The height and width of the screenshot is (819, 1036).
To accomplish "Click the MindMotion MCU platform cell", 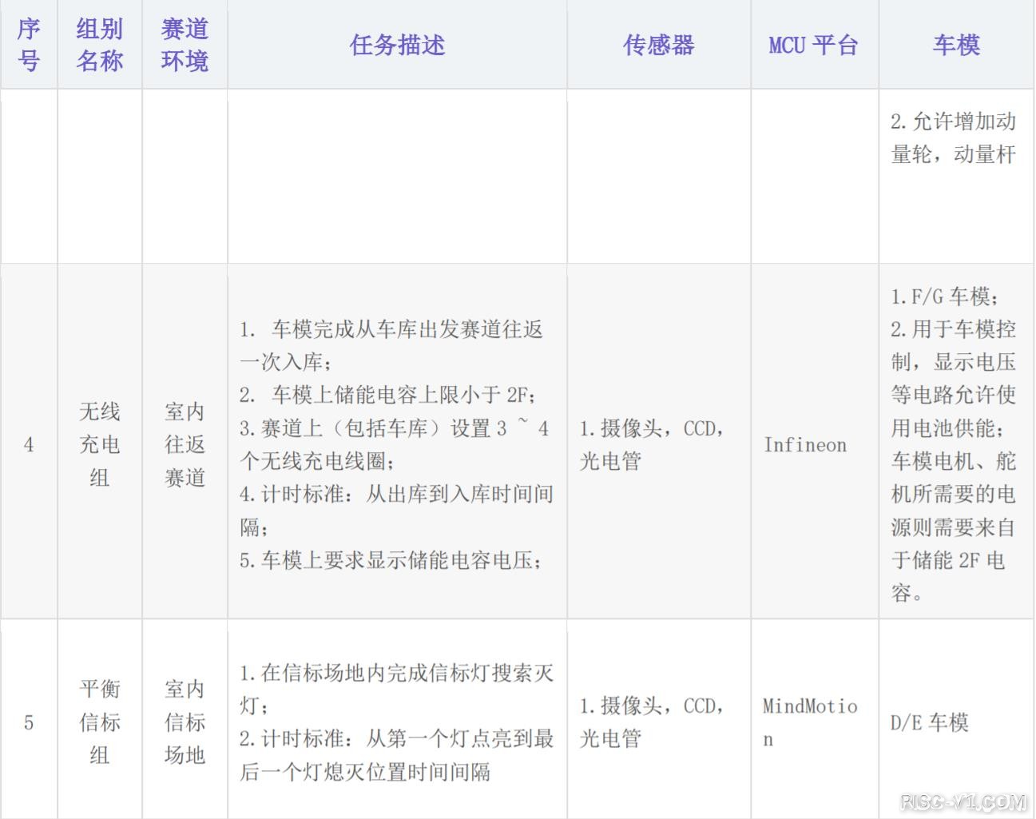I will point(810,722).
